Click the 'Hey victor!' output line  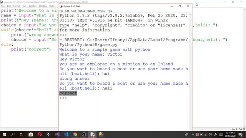[73, 59]
